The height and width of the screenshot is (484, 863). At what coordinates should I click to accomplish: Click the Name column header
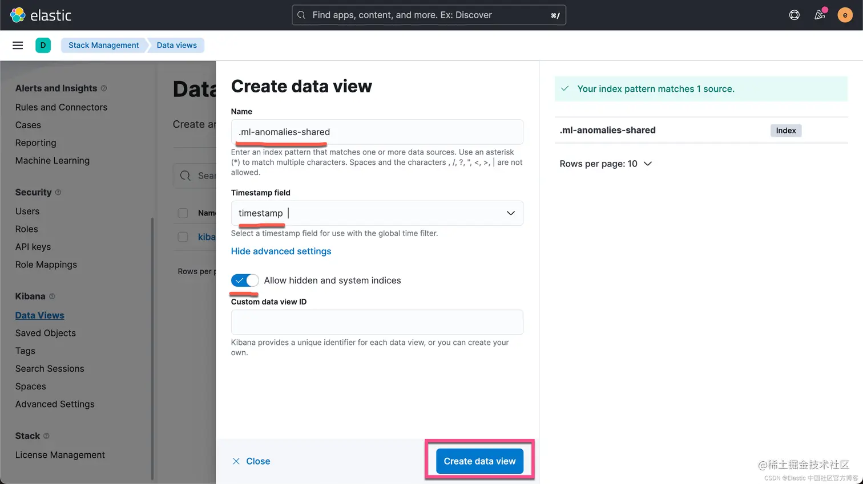(x=207, y=213)
